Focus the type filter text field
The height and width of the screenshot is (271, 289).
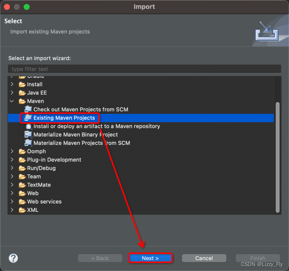pos(145,69)
